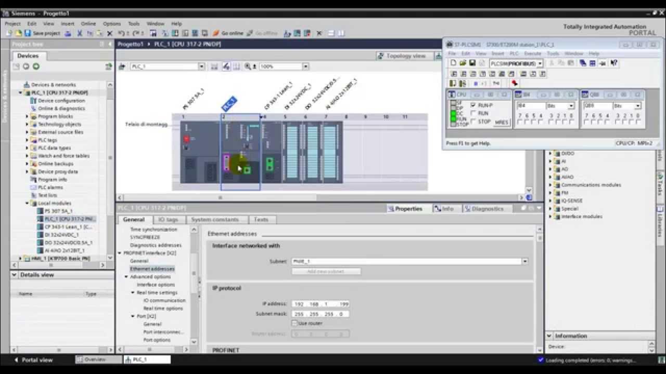Click the new file icon in PLCSIM
Screen dimensions: 666x374
tap(453, 63)
